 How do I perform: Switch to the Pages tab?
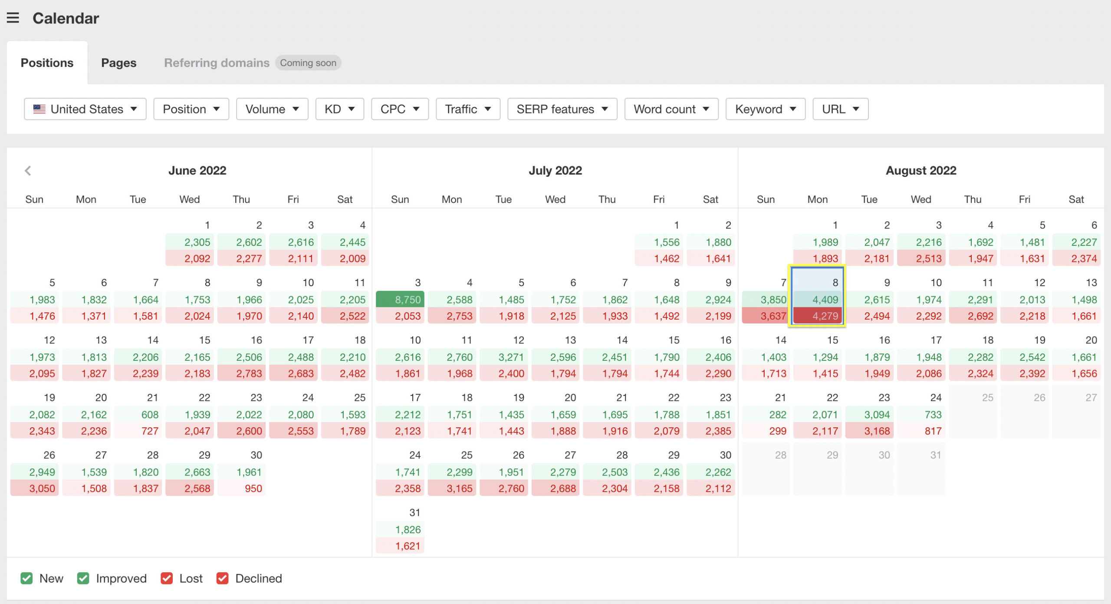click(x=118, y=63)
